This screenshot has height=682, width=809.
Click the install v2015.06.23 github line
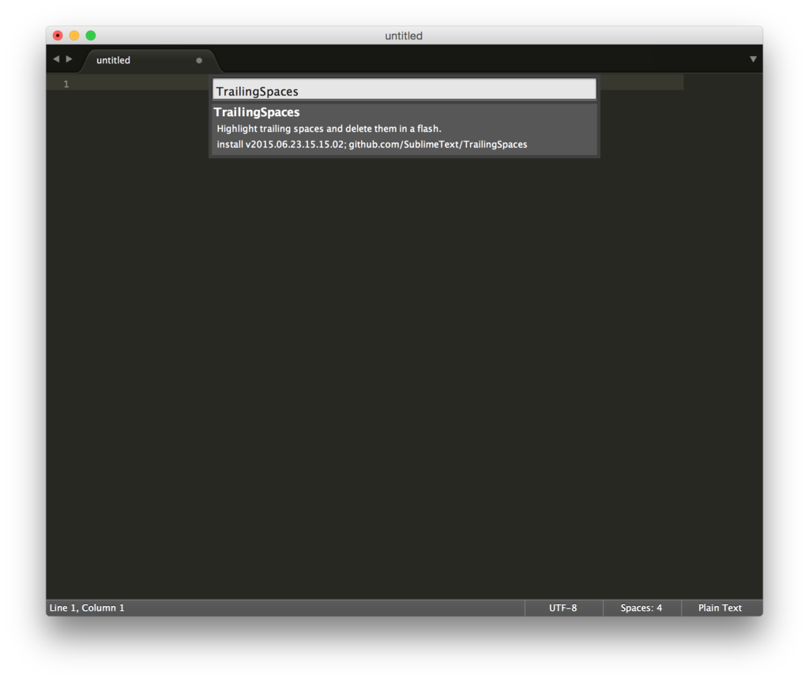click(x=371, y=145)
